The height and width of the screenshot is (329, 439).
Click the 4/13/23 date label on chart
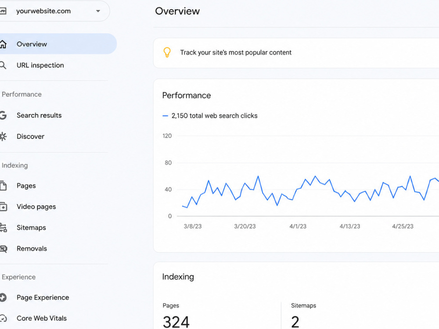click(350, 226)
